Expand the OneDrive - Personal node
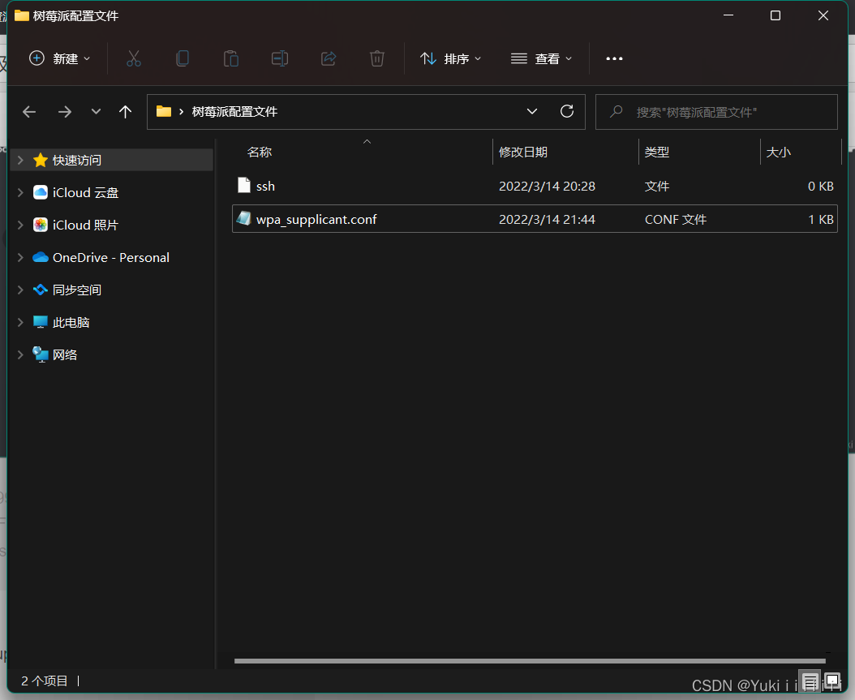855x700 pixels. 20,257
